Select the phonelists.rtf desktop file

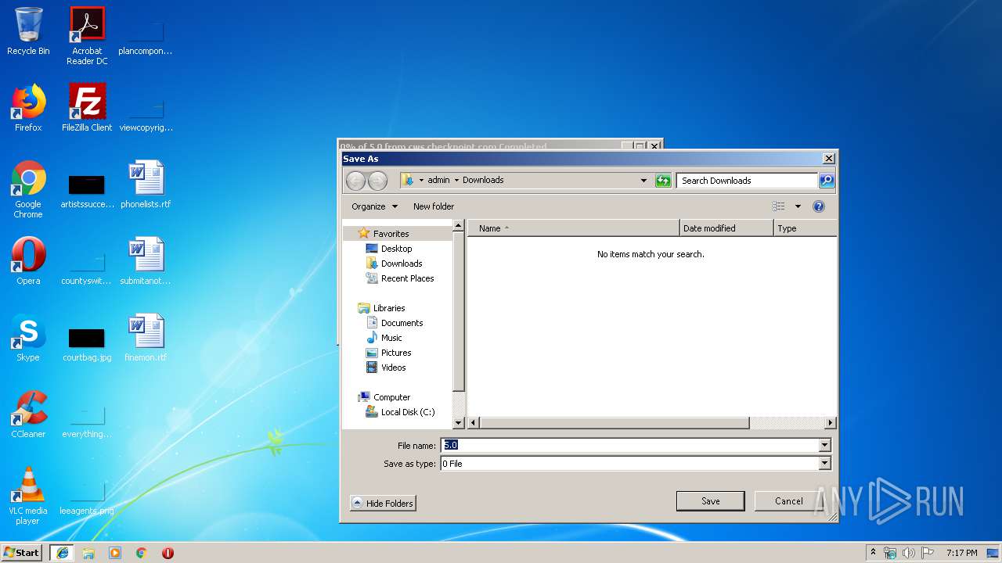146,185
